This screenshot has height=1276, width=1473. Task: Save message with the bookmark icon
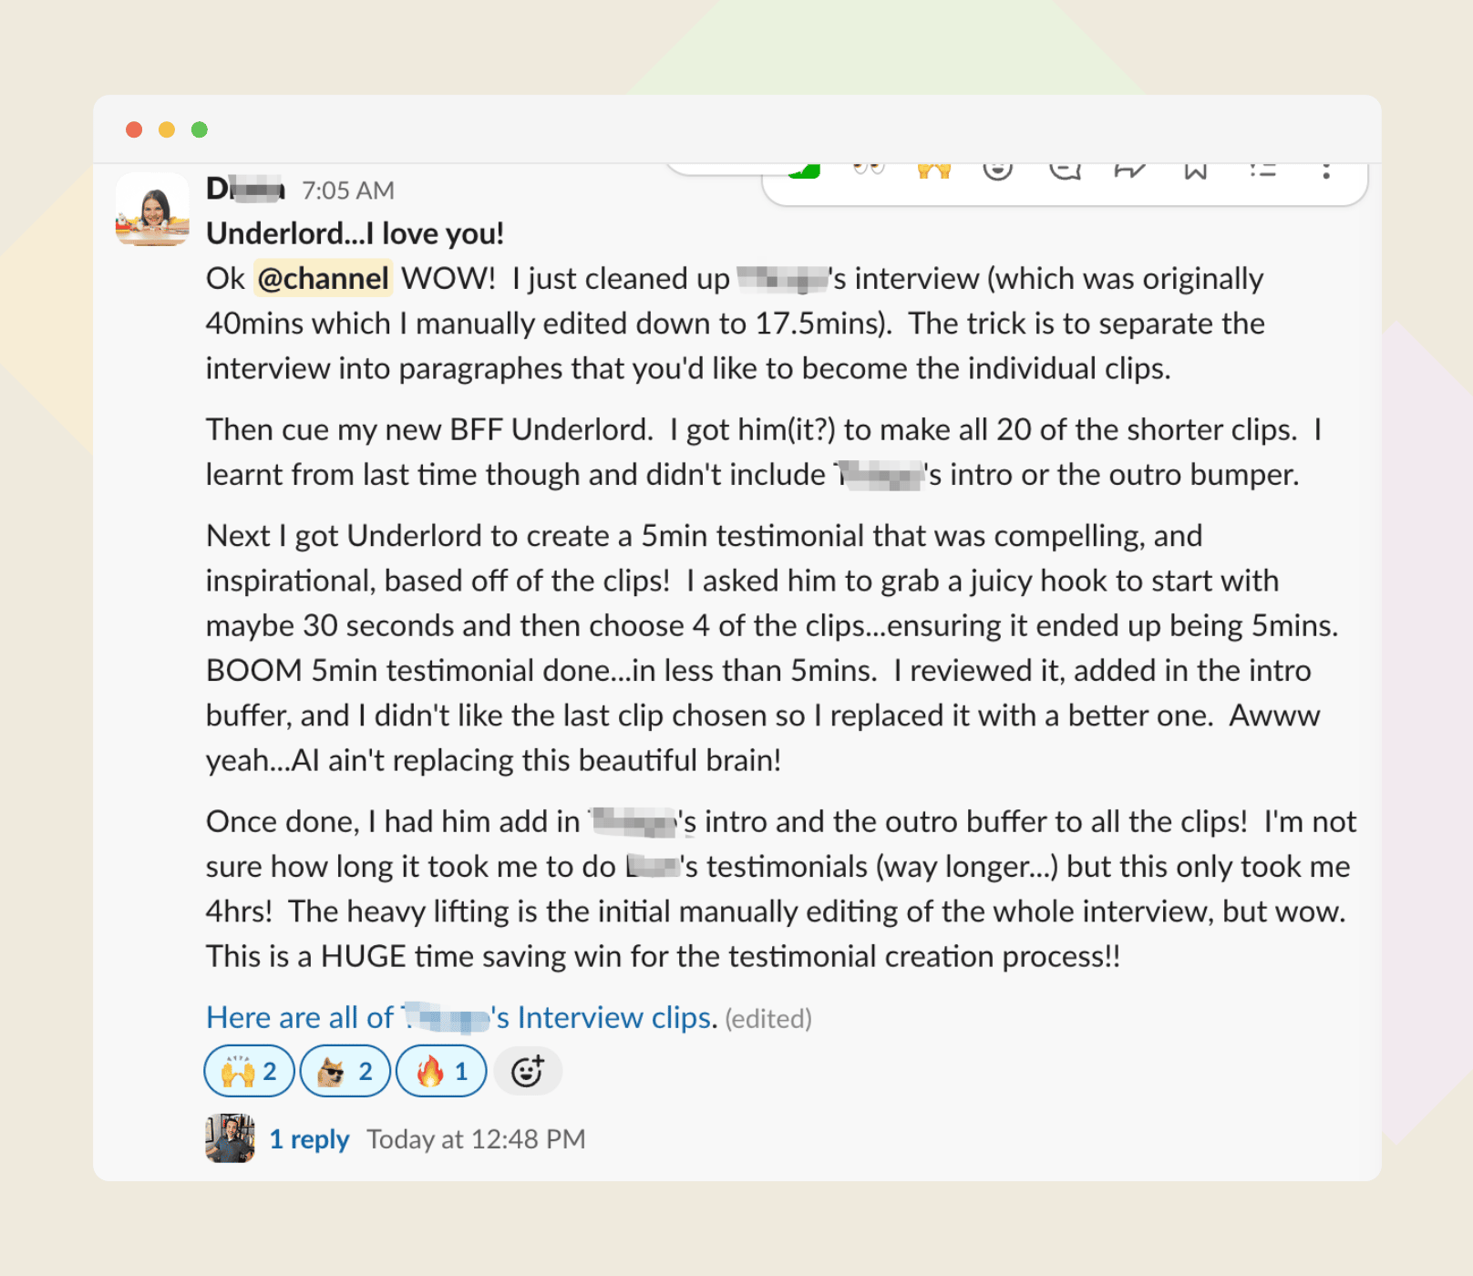point(1195,170)
